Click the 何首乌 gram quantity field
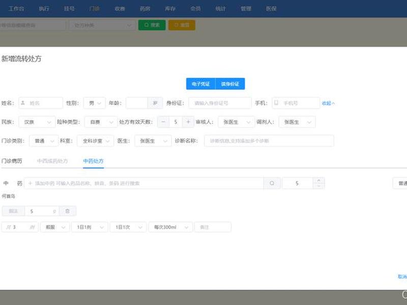This screenshot has height=305, width=407. (42, 211)
